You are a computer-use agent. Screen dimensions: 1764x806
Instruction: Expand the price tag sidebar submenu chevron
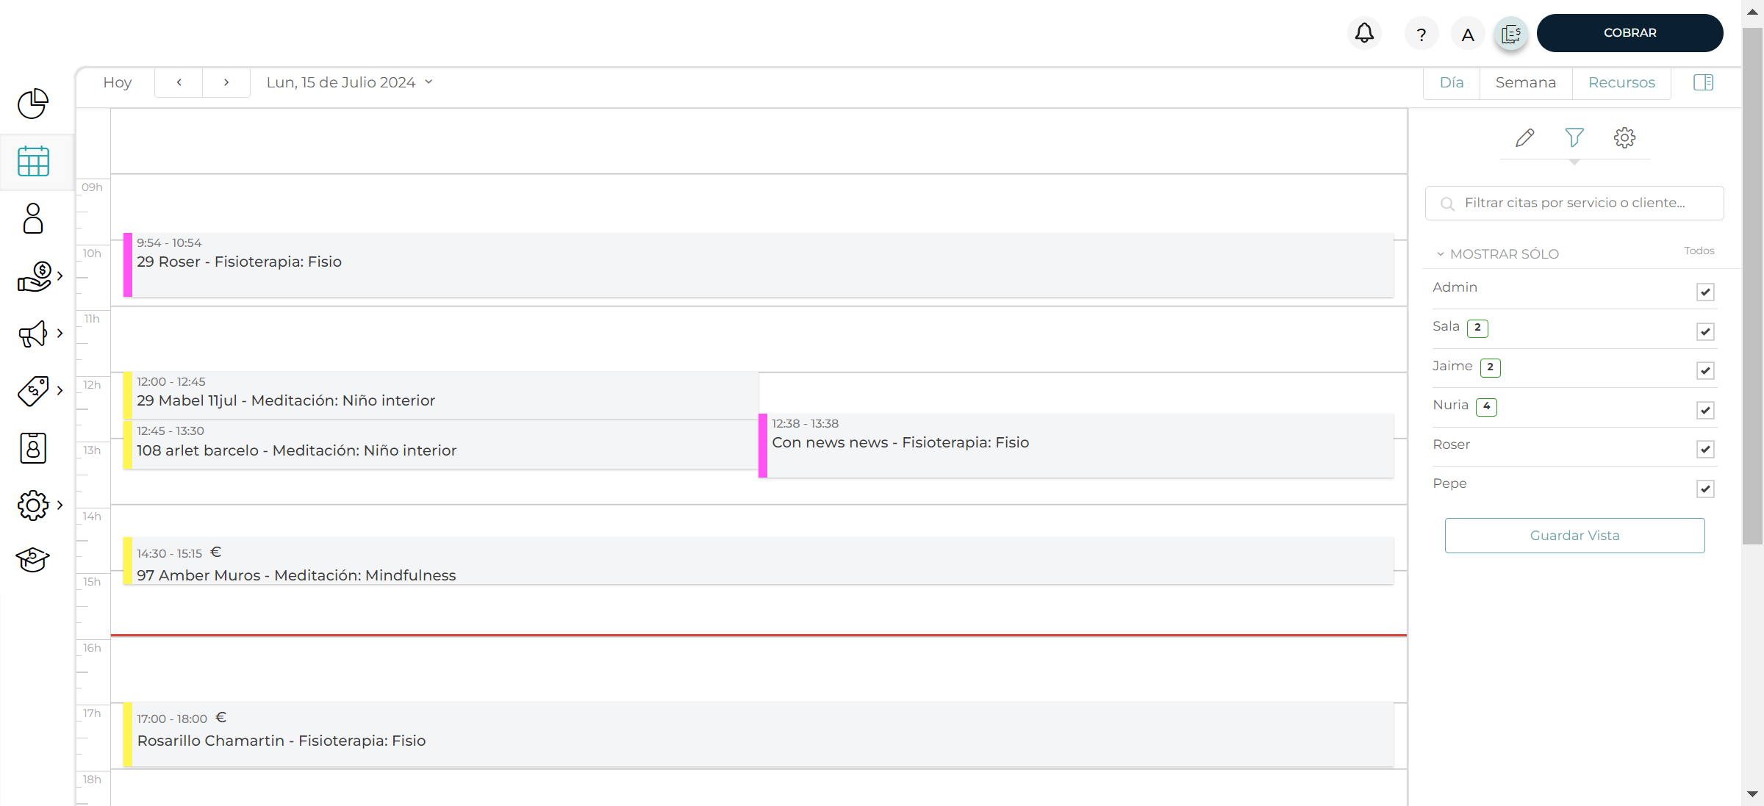(60, 391)
